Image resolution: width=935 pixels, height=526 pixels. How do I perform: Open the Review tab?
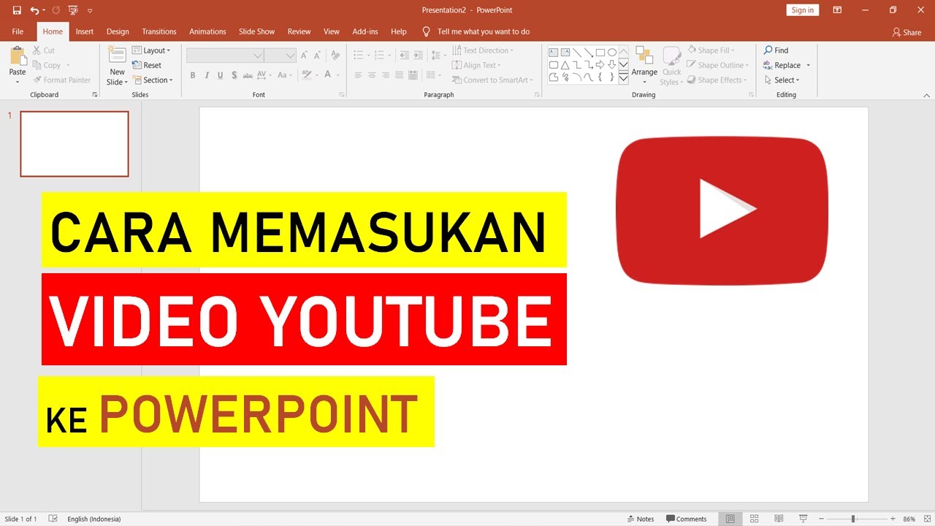pos(299,31)
